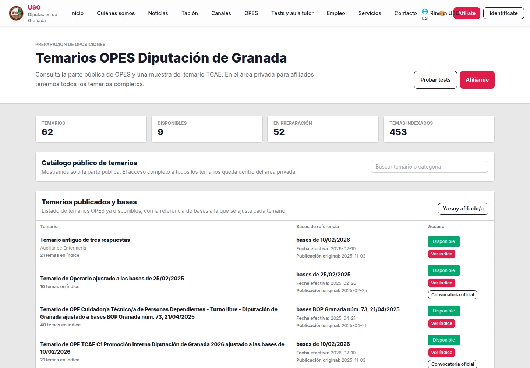Open Convocatoria oficial for TCAE C1 temario
This screenshot has height=368, width=530.
[x=453, y=364]
